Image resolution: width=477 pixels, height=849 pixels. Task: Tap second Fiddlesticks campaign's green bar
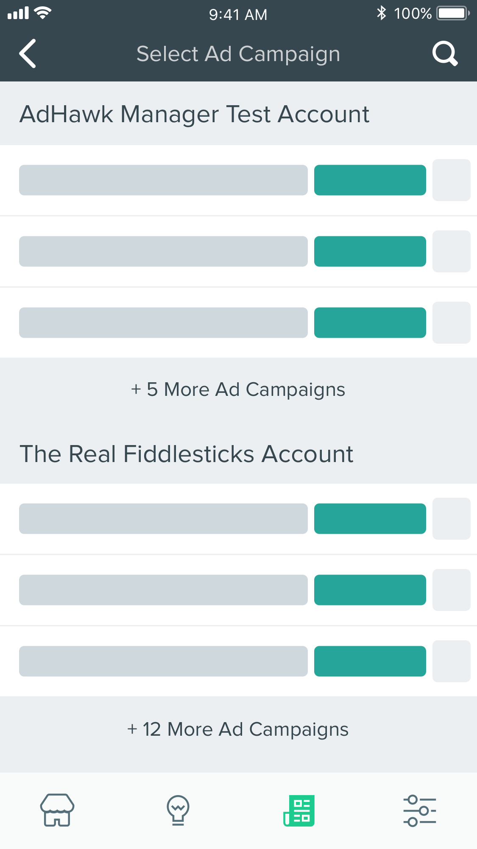click(370, 590)
